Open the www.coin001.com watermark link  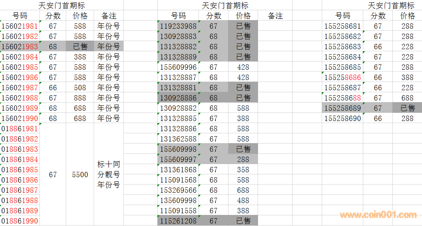[378, 215]
